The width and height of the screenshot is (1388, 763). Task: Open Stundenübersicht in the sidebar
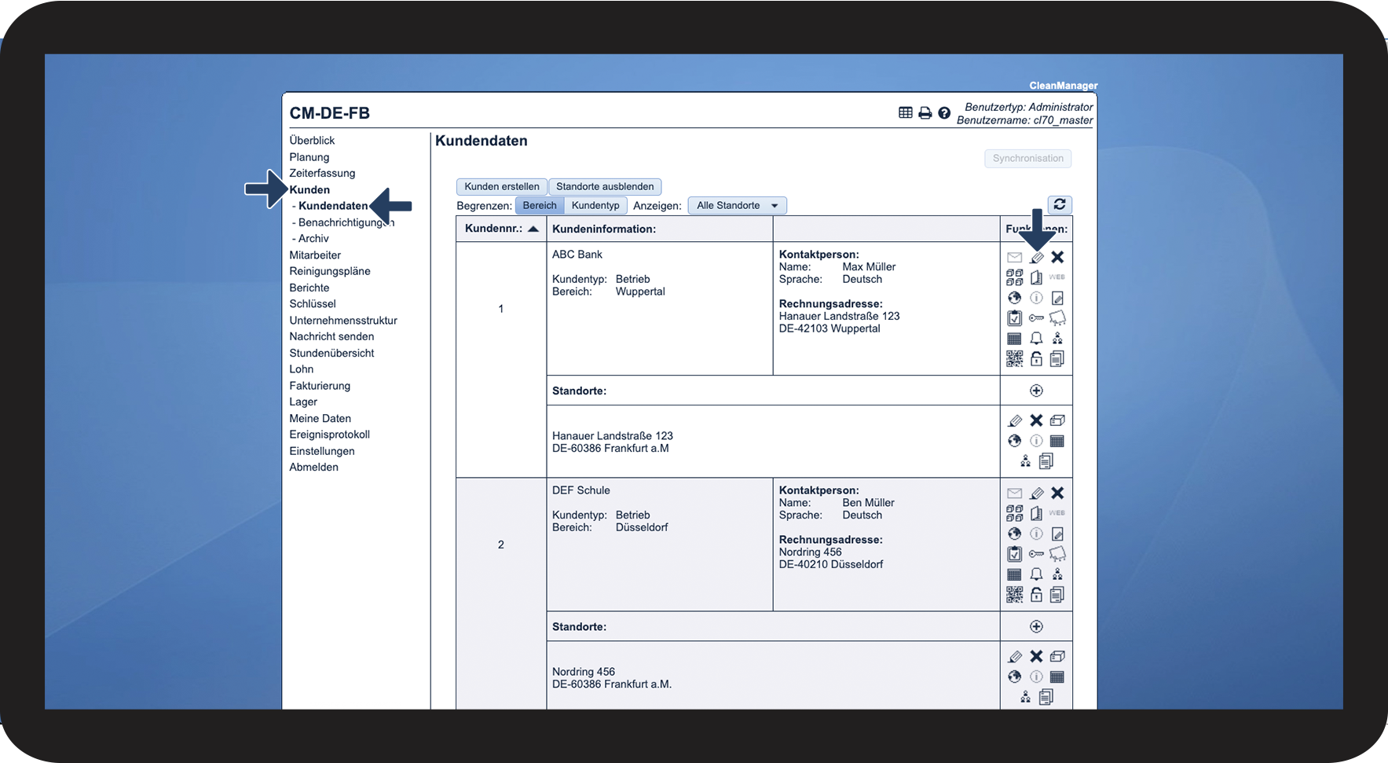331,353
